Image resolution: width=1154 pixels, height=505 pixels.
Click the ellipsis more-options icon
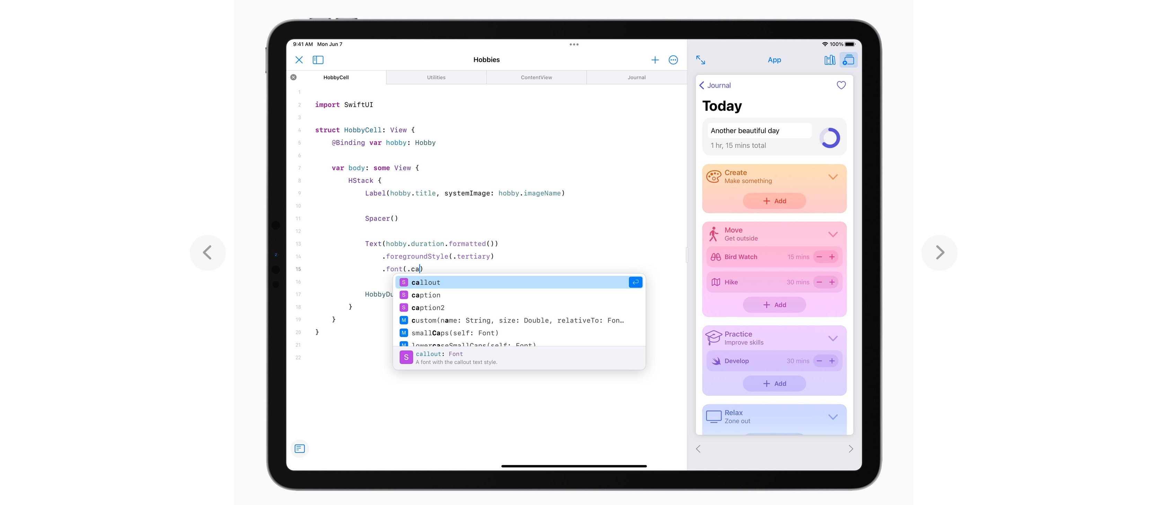point(673,60)
